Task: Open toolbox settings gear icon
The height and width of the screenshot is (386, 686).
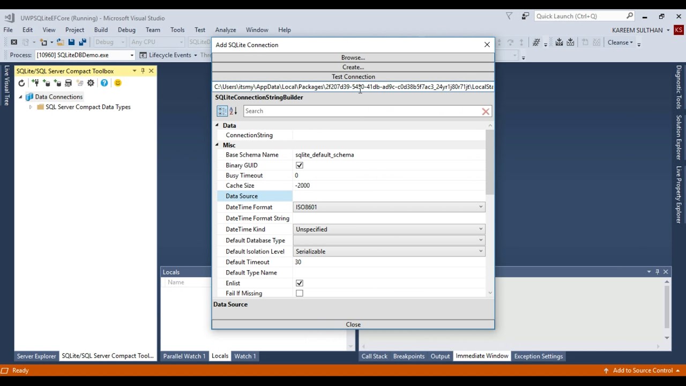Action: (x=91, y=83)
